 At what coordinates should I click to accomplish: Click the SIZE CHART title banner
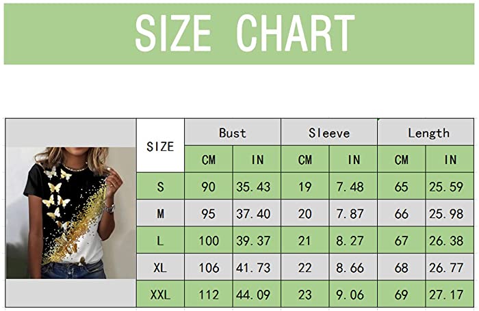tap(239, 33)
